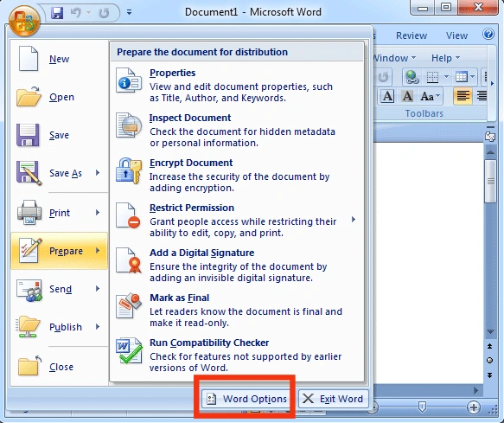Click the Next Page double-arrow button
504x423 pixels.
489,375
